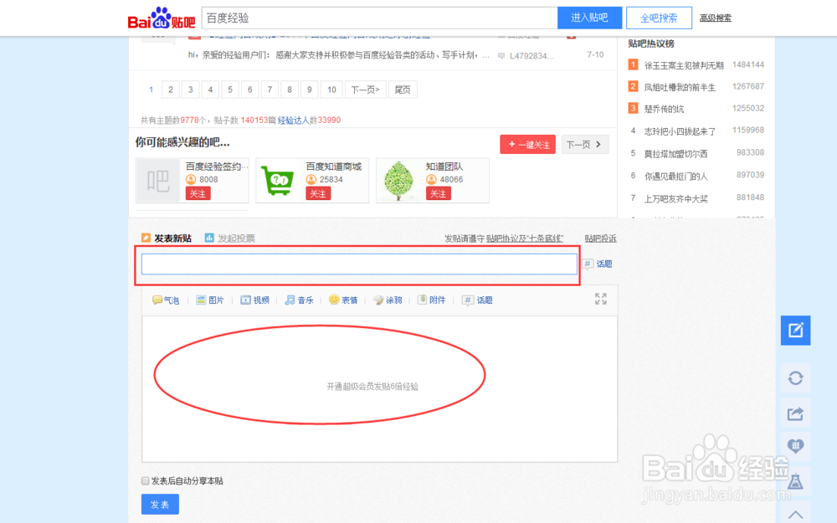
Task: Insert a topic using the 话题 icon
Action: coord(477,300)
